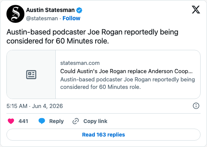This screenshot has height=147, width=207.
Task: Click the 441 likes count
Action: [23, 121]
